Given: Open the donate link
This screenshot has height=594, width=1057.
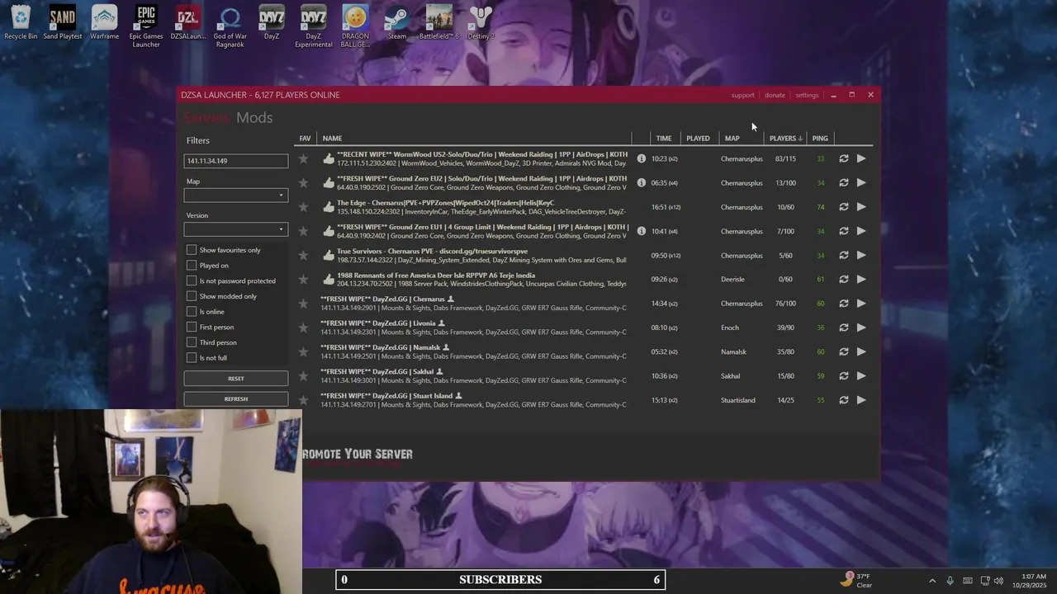Looking at the screenshot, I should (x=775, y=95).
